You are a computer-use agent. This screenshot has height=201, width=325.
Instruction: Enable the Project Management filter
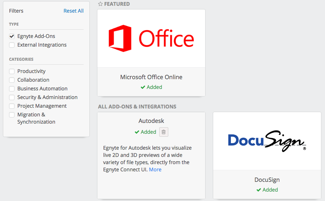pyautogui.click(x=12, y=106)
